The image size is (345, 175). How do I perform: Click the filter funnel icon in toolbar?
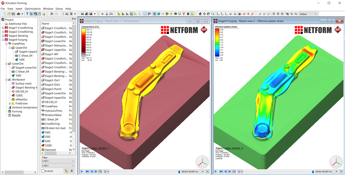point(27,14)
